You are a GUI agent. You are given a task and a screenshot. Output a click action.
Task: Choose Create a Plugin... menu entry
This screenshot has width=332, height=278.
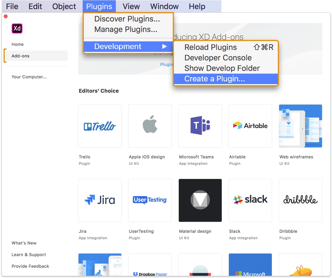[215, 79]
